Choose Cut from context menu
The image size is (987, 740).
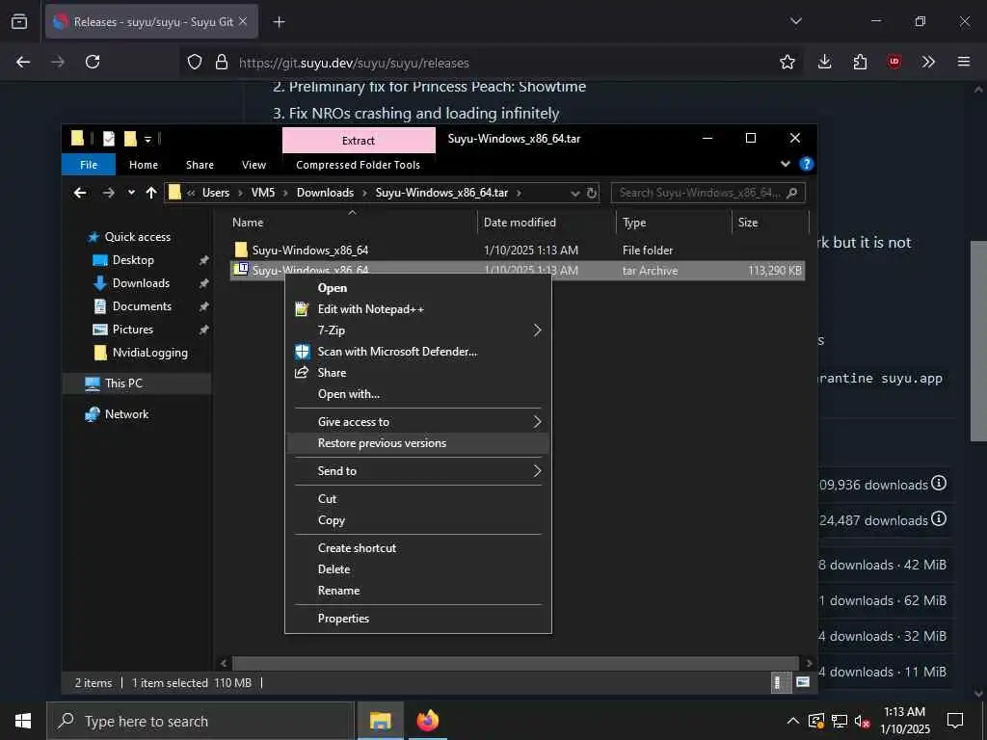click(x=418, y=498)
